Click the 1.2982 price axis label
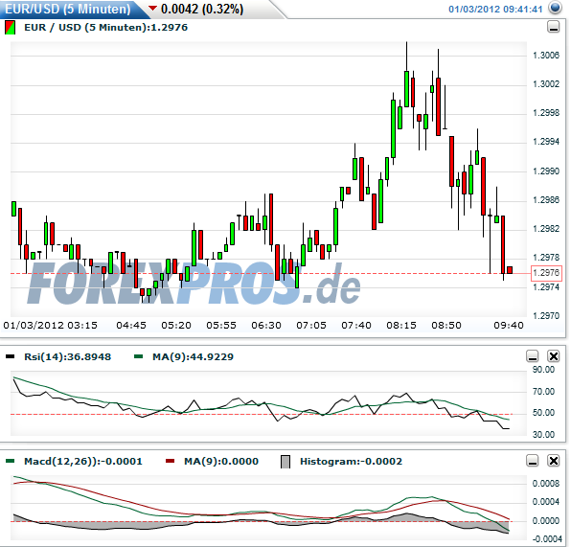The height and width of the screenshot is (547, 571). [546, 229]
